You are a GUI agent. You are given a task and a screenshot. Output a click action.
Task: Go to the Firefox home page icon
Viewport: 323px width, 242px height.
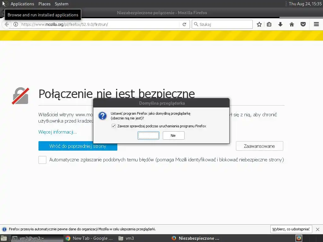292,24
